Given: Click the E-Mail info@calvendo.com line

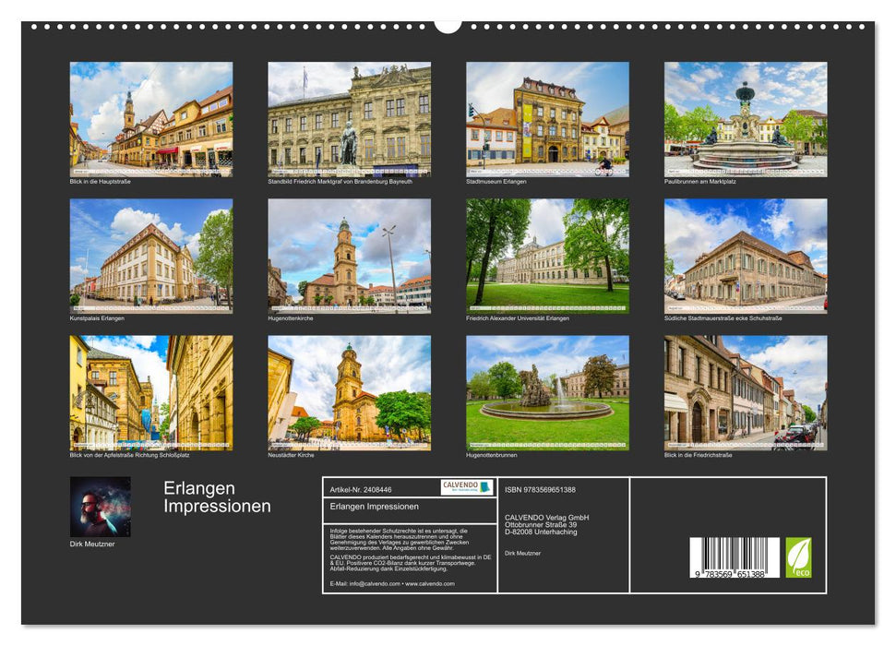Looking at the screenshot, I should (x=392, y=584).
